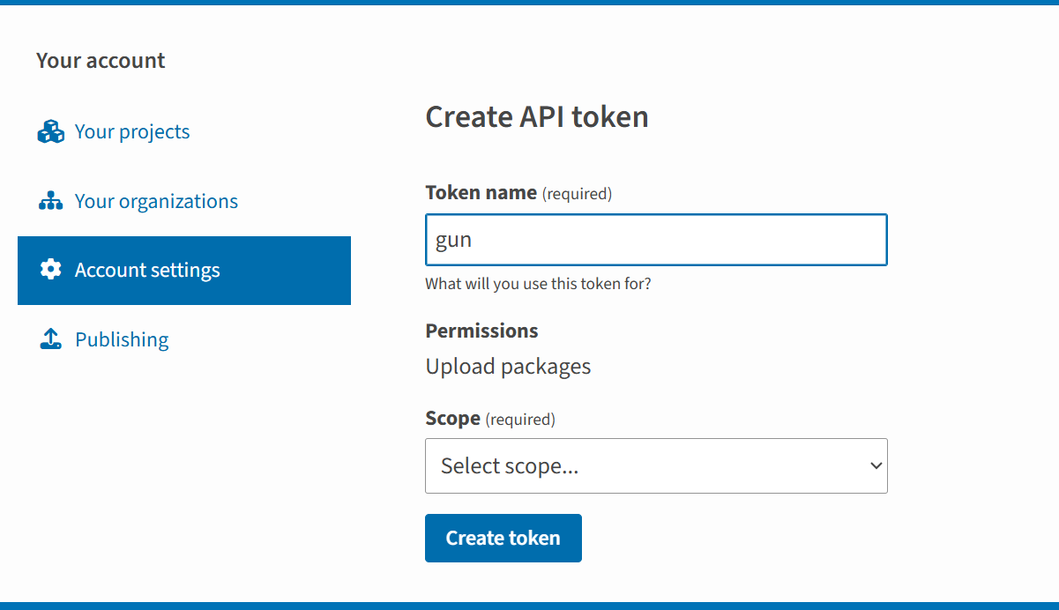
Task: Click the Upload packages permission text
Action: 508,367
